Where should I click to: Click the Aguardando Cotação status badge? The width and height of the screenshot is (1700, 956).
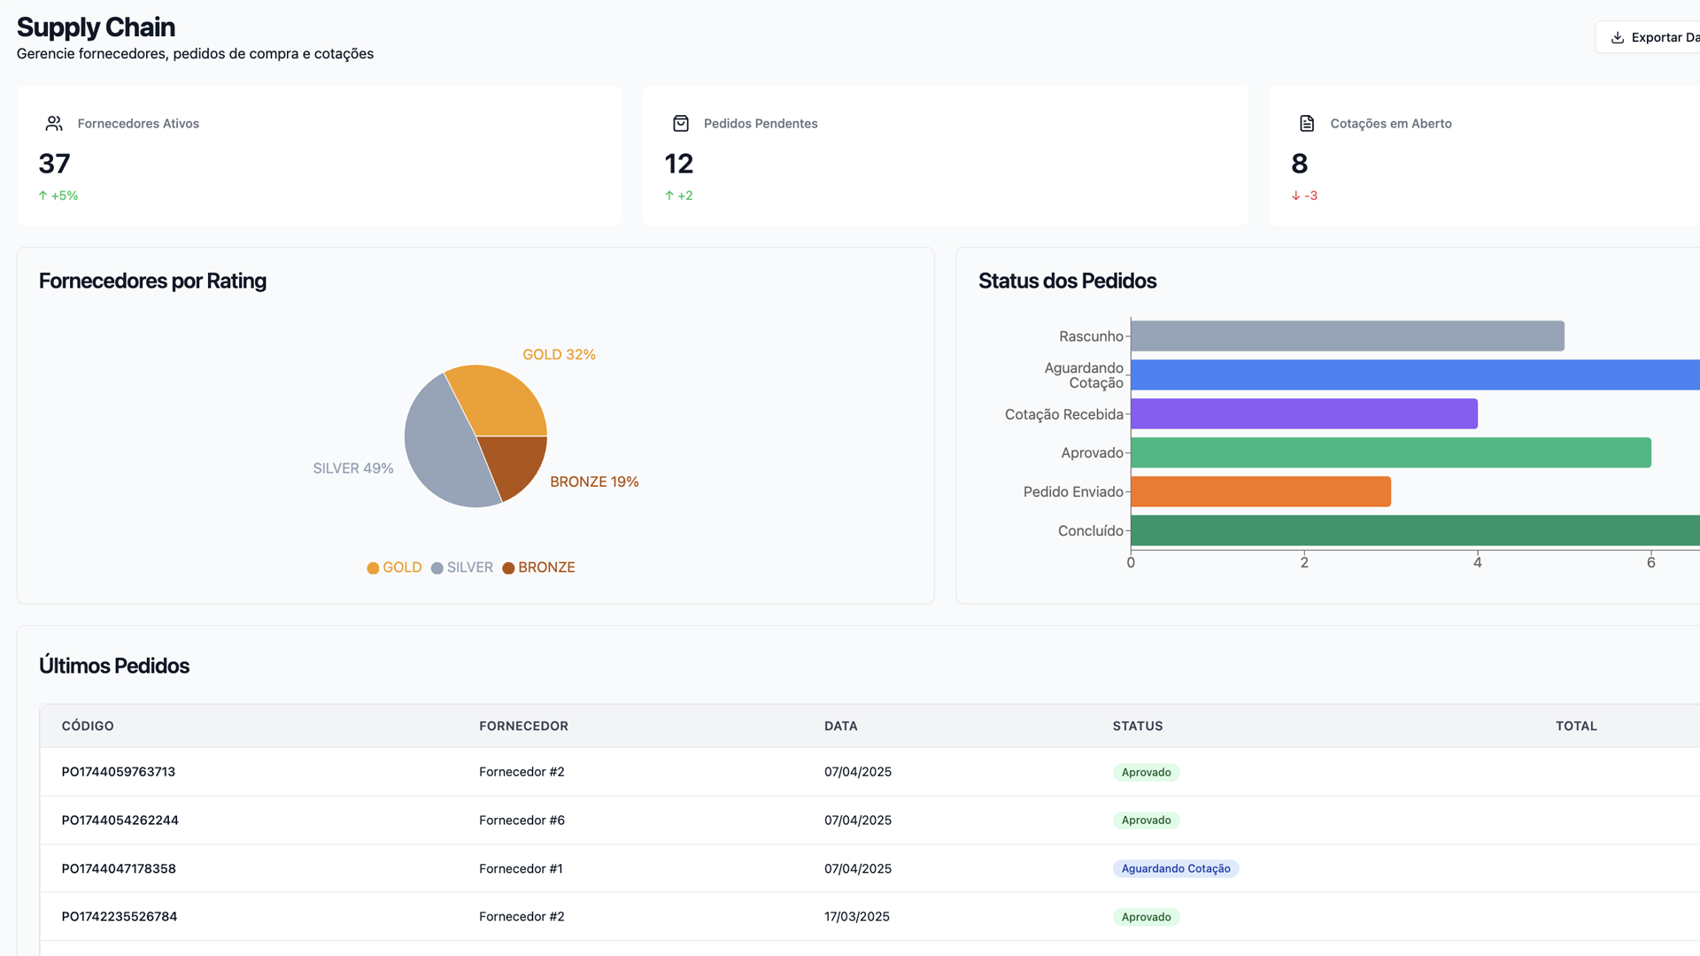point(1175,868)
